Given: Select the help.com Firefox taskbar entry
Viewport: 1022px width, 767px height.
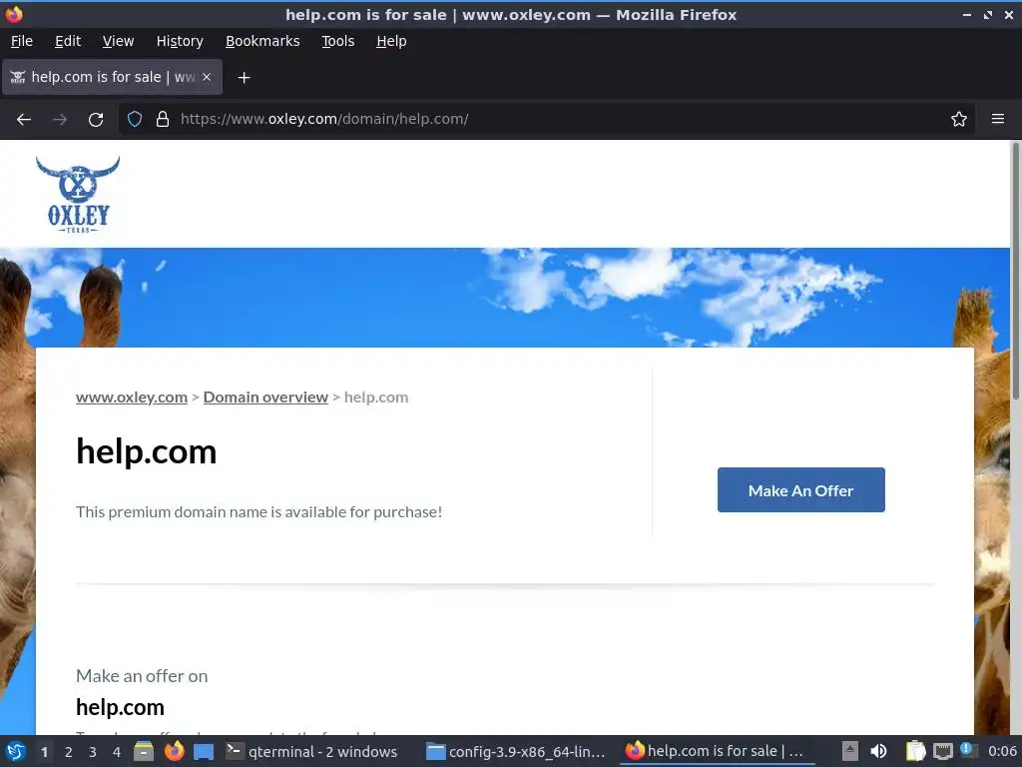Looking at the screenshot, I should coord(717,751).
